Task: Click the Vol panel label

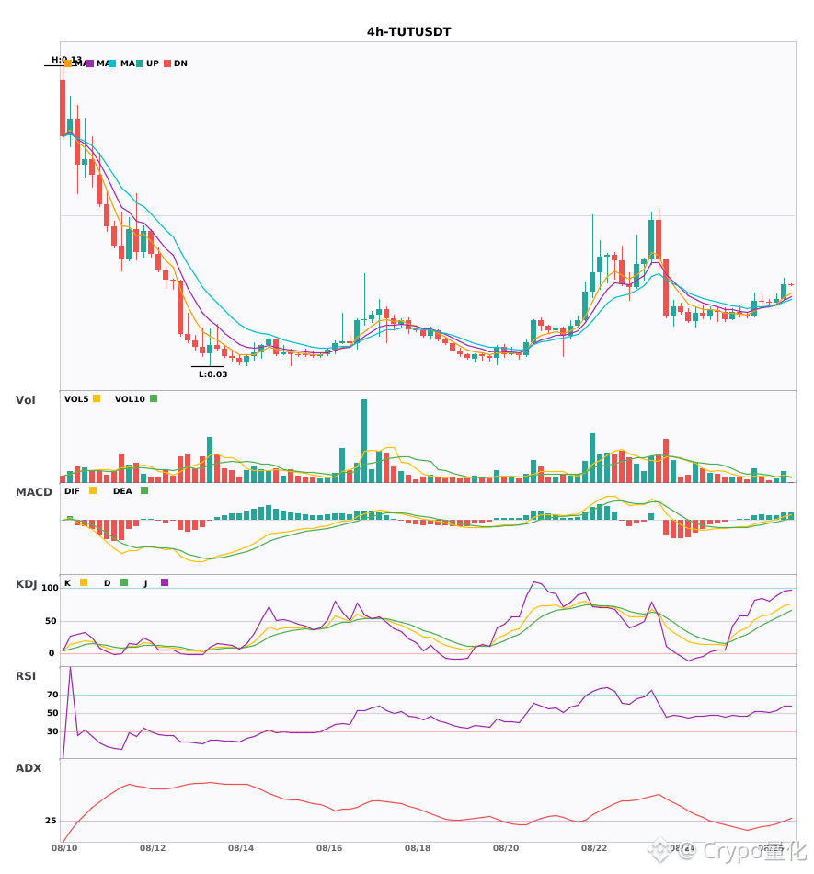Action: [x=26, y=400]
